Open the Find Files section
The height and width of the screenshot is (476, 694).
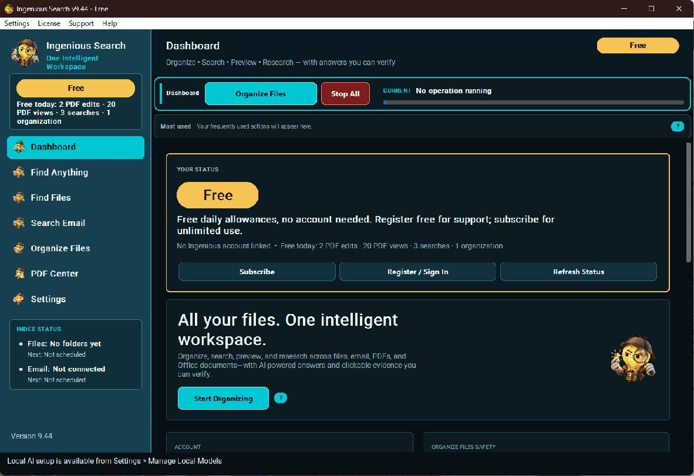76,198
